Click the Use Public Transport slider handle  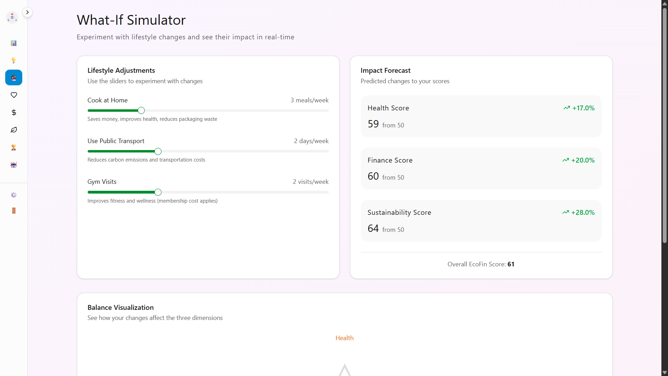(158, 151)
